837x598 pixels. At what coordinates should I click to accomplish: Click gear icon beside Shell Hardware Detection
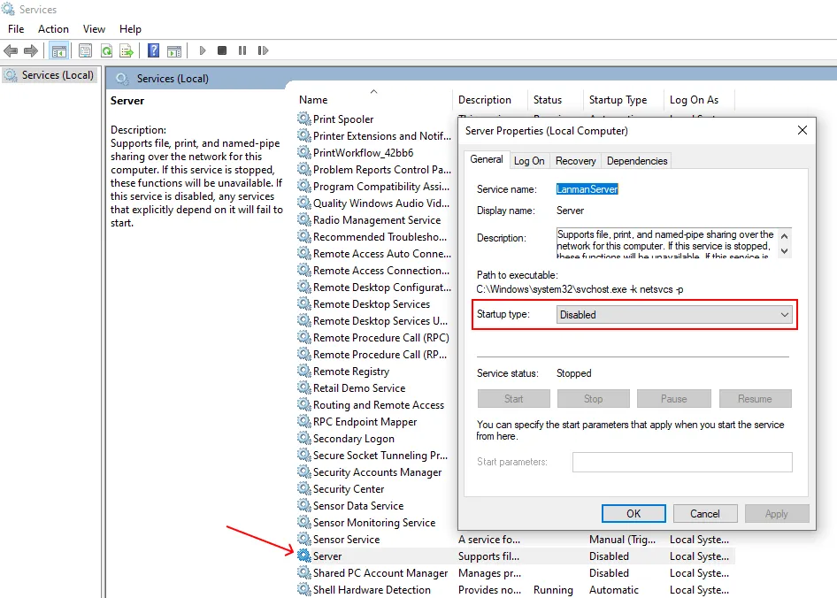[304, 589]
